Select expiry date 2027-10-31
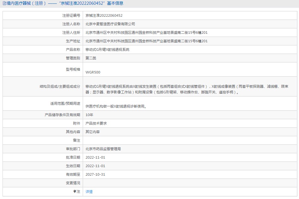 click(x=95, y=174)
